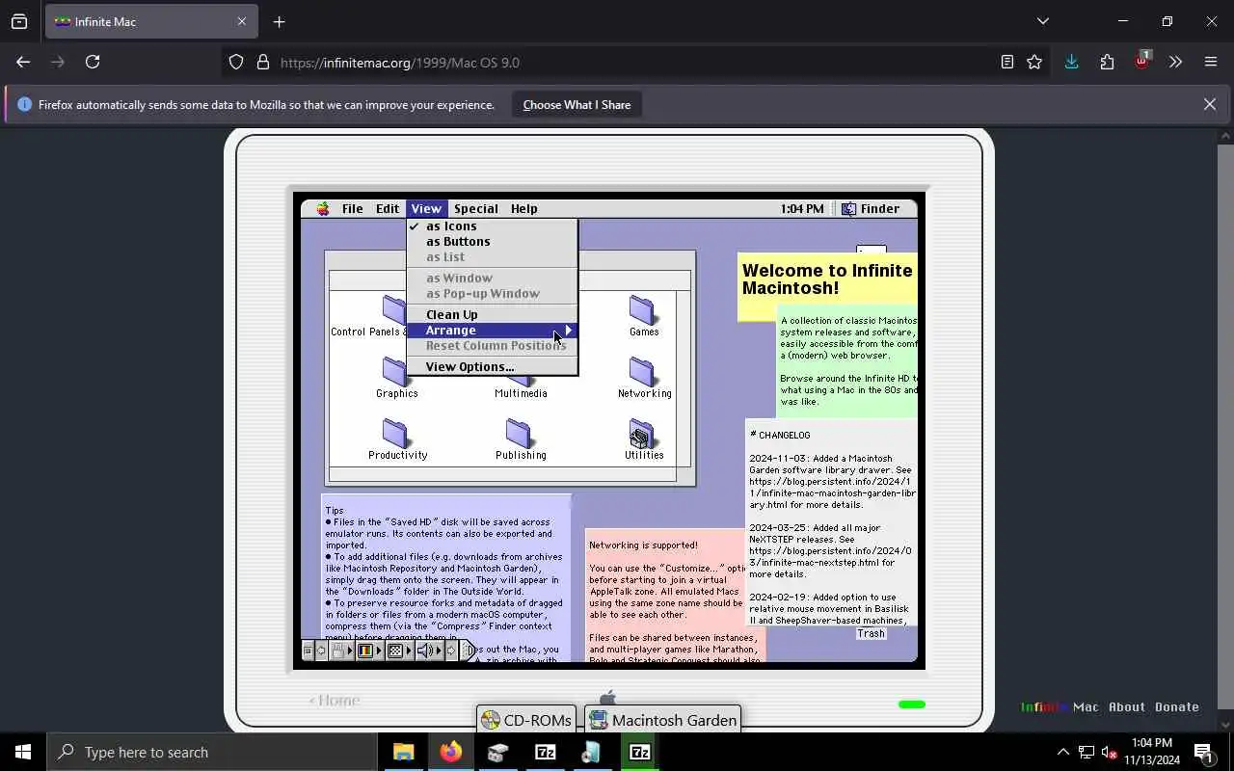Go back with Firefox back arrow

point(23,62)
